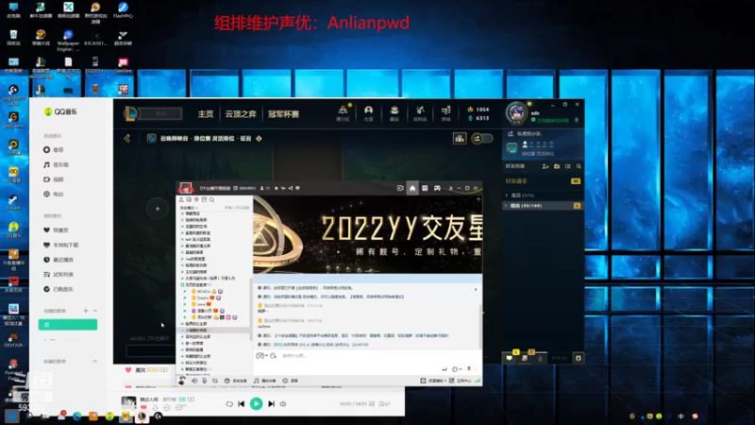Screen dimensions: 755x425
Task: Click the League logo play button
Action: tap(131, 113)
